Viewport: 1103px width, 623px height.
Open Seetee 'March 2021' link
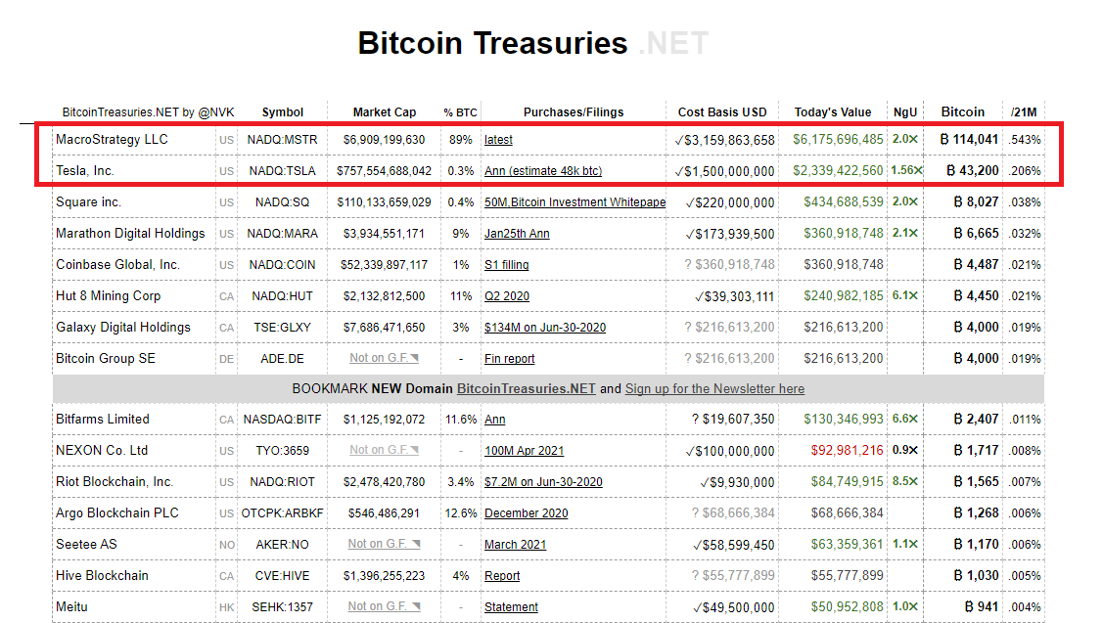tap(515, 544)
